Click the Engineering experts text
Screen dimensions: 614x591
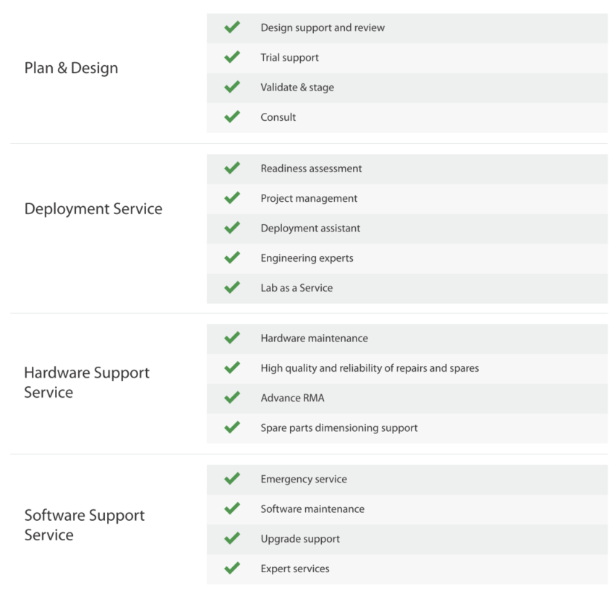coord(307,258)
